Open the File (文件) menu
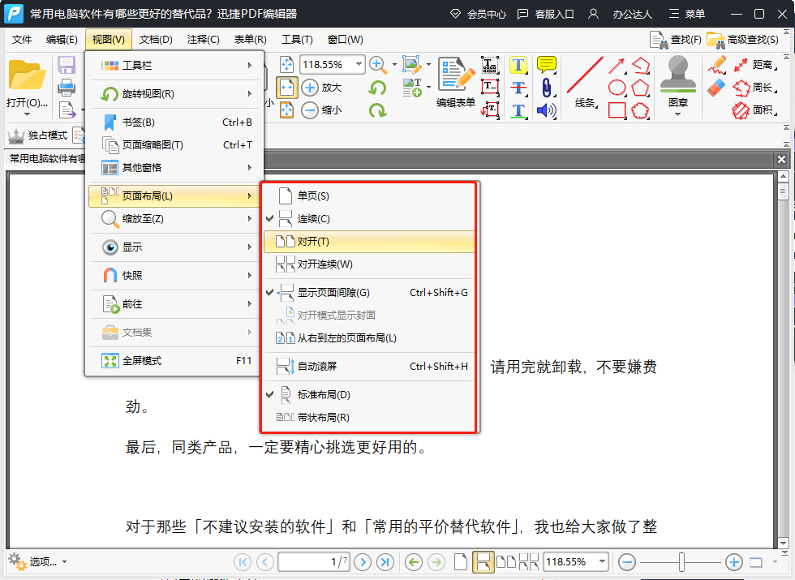 22,40
